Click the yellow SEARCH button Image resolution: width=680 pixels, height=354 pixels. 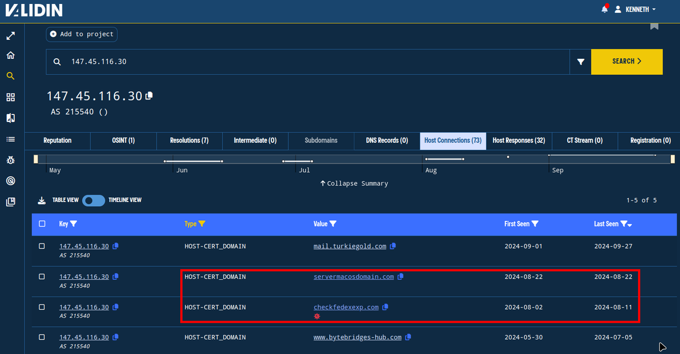(627, 62)
